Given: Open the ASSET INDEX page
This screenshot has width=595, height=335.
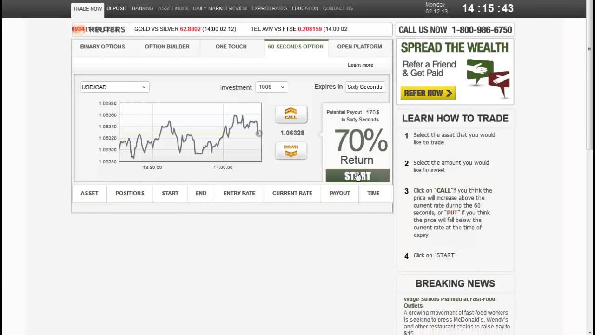Looking at the screenshot, I should pos(173,8).
